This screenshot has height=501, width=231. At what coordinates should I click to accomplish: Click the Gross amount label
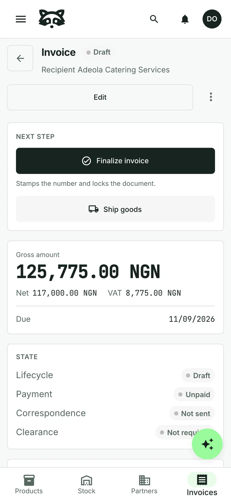pos(38,255)
